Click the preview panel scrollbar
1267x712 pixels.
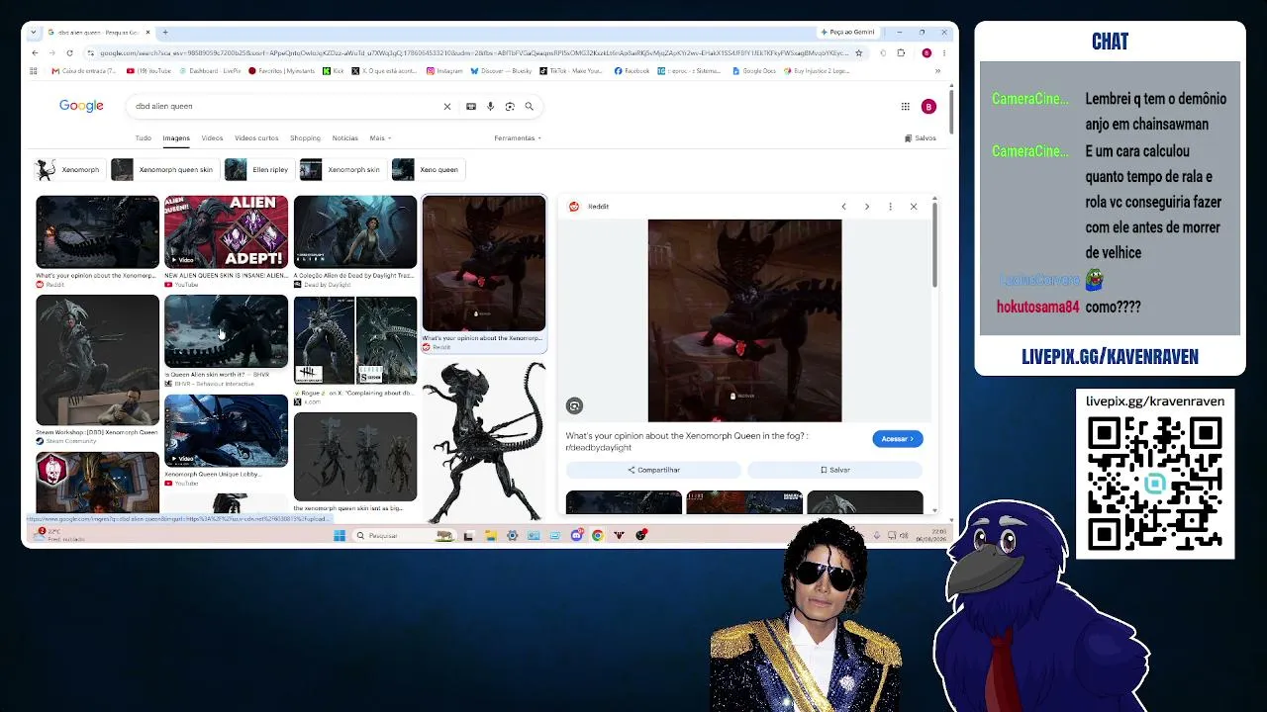point(934,247)
